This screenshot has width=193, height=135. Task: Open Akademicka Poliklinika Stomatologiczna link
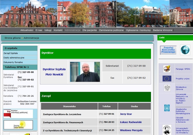(183, 111)
